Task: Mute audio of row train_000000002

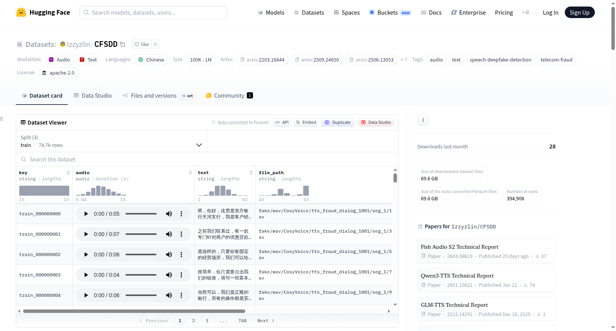Action: [169, 254]
